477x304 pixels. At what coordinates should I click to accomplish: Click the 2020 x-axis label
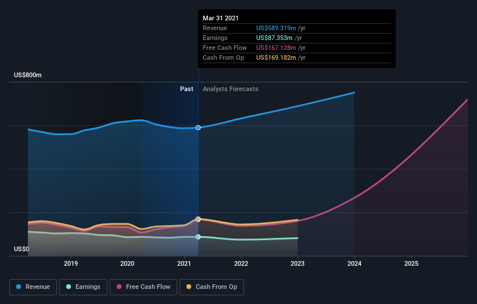click(x=127, y=263)
